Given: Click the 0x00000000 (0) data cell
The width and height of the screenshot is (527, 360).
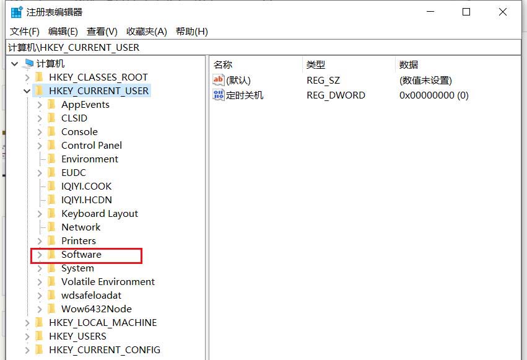Looking at the screenshot, I should click(434, 95).
